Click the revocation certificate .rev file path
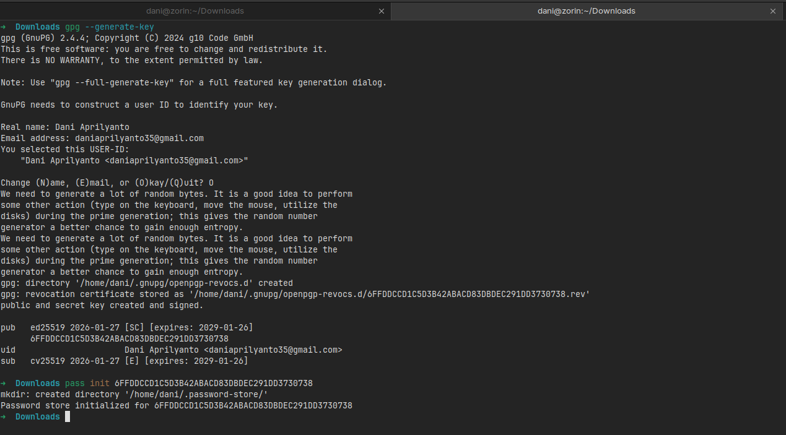786x435 pixels. (390, 295)
